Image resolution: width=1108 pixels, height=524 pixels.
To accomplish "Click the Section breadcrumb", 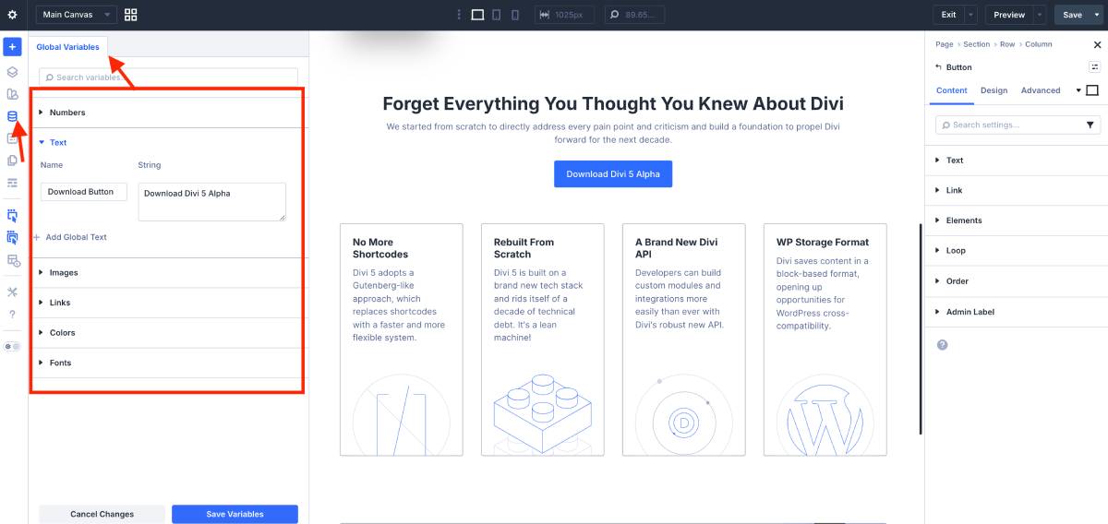I will pos(976,44).
